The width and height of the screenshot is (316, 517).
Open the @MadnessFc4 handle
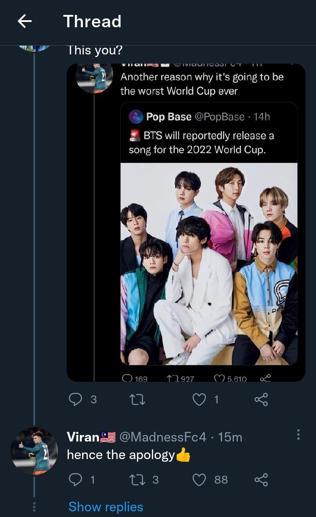(163, 437)
